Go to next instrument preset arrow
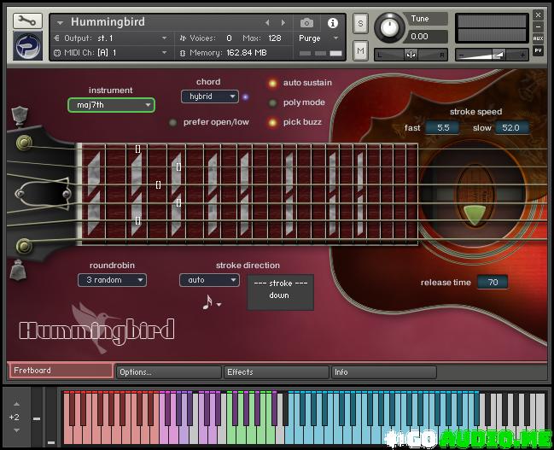This screenshot has width=554, height=450. click(x=283, y=22)
